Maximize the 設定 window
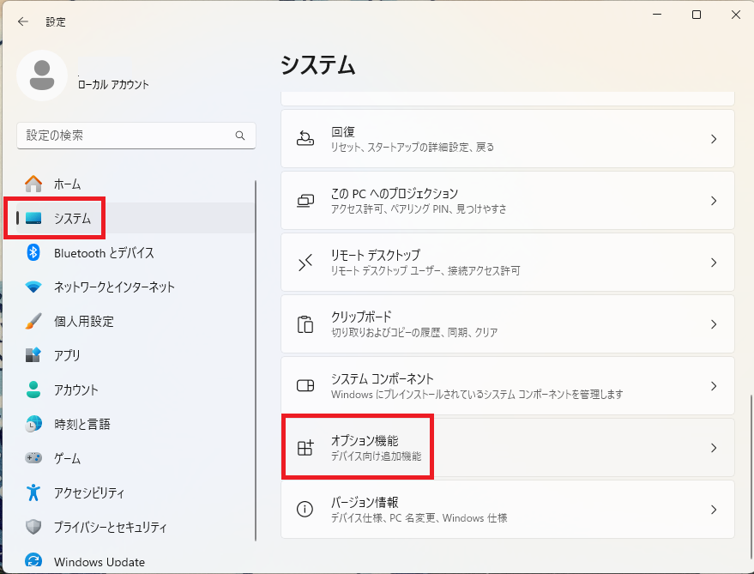 click(x=697, y=15)
